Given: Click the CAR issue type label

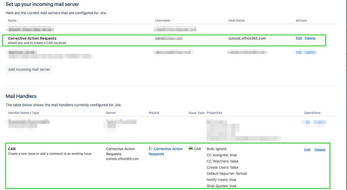Looking at the screenshot, I should 197,149.
